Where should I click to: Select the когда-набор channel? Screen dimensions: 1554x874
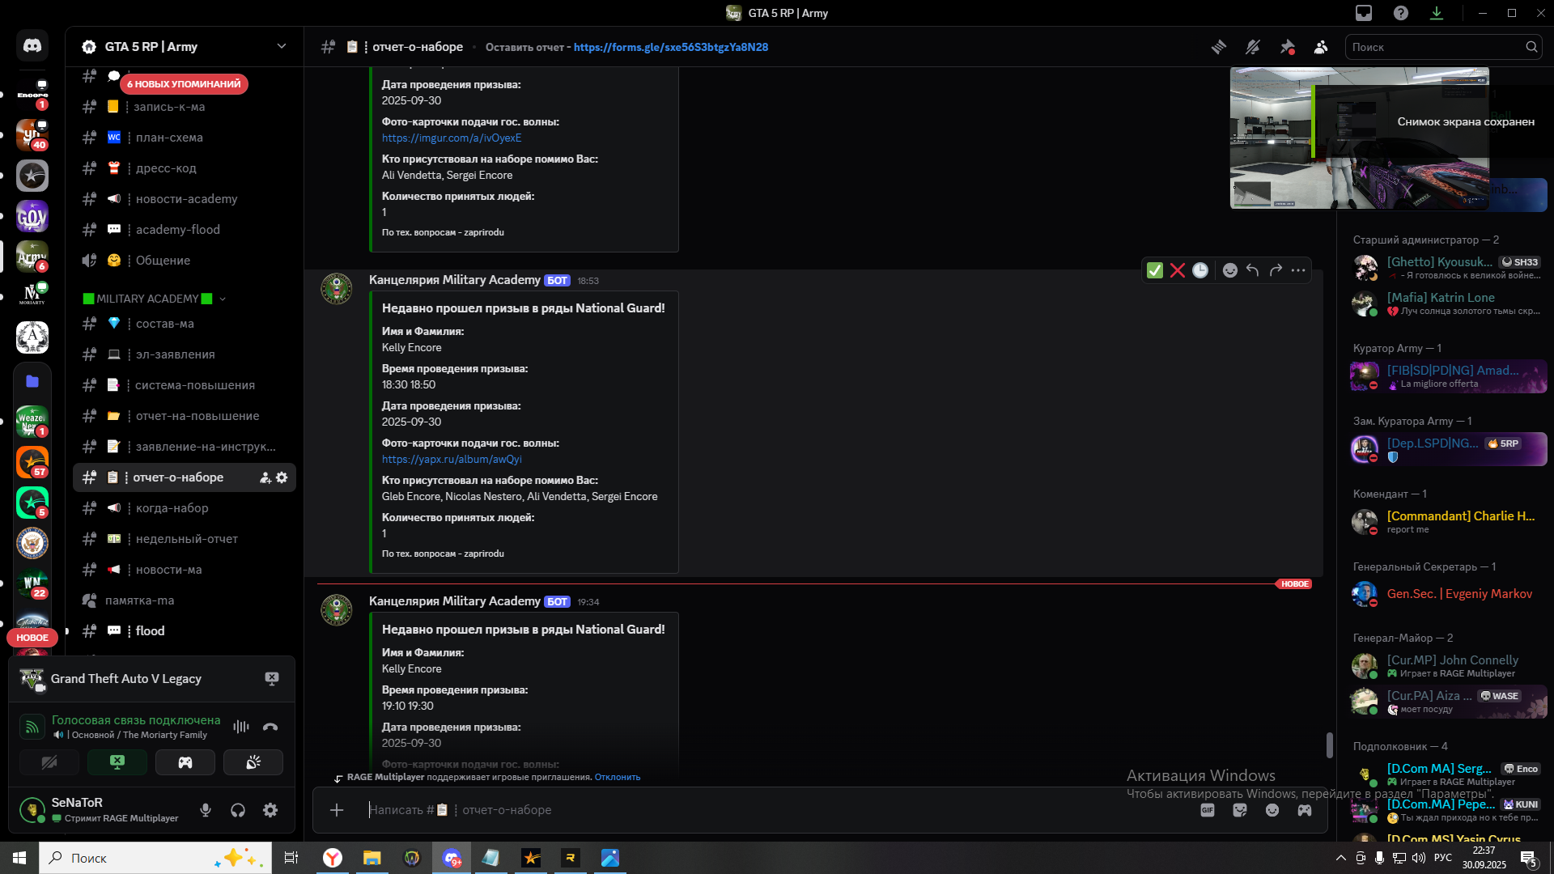[172, 508]
